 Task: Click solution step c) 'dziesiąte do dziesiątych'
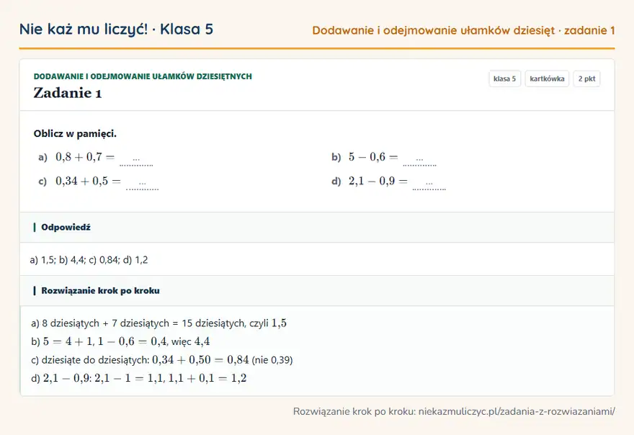161,360
